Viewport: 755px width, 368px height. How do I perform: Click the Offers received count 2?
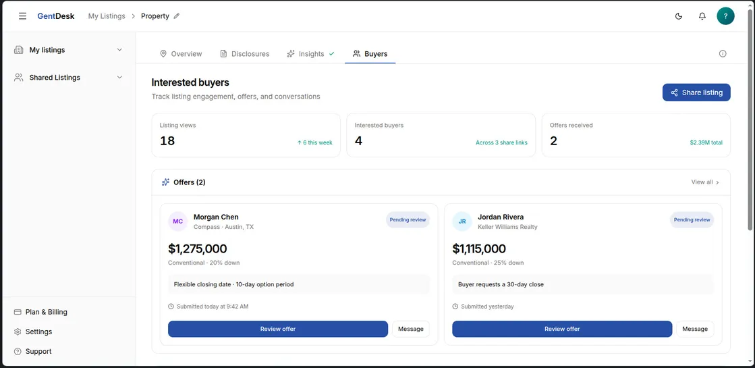click(x=553, y=140)
